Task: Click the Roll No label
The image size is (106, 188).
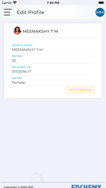Action: 17,56
